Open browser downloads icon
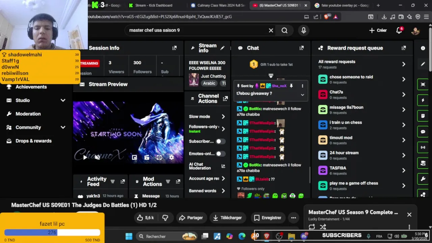The image size is (432, 243). click(x=384, y=17)
